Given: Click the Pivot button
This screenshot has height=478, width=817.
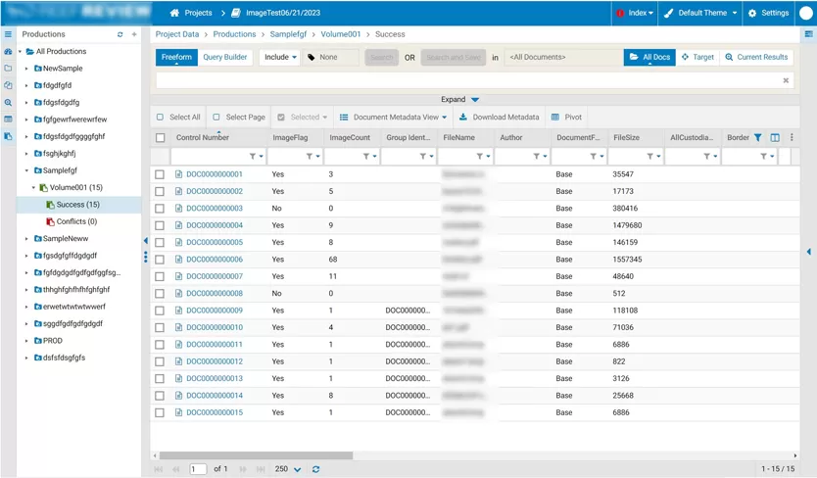Looking at the screenshot, I should 567,118.
